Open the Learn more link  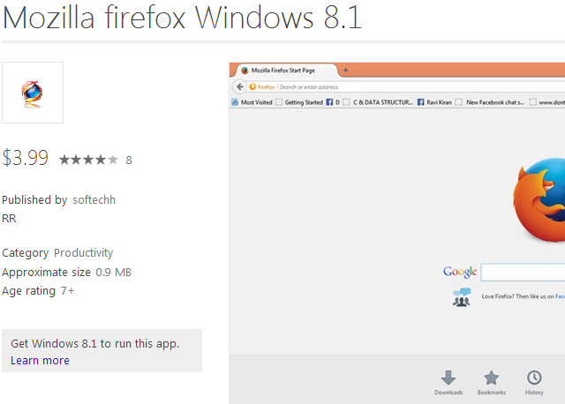[x=40, y=361]
